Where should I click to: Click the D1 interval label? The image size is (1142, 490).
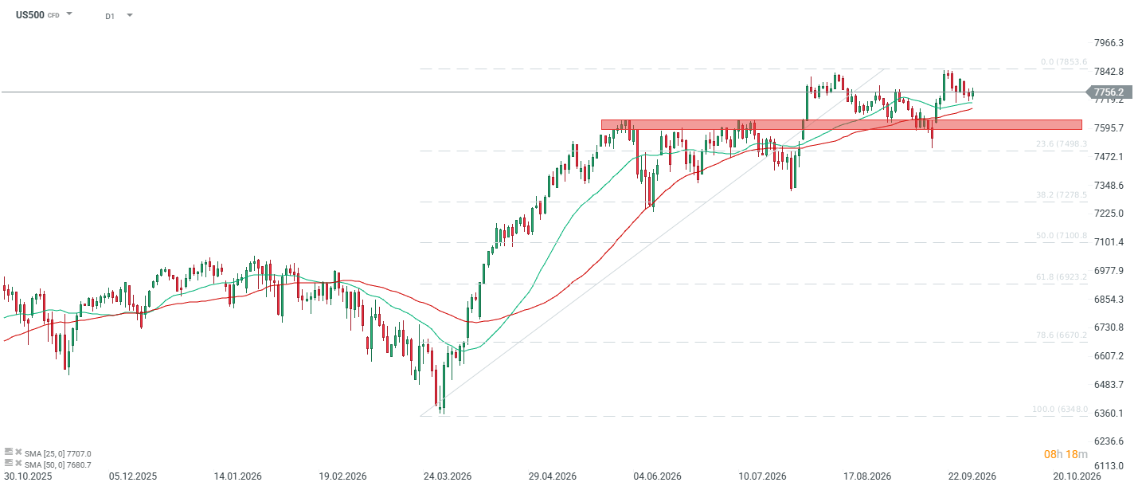(110, 16)
